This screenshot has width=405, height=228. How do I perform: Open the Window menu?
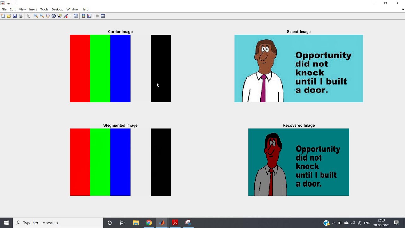72,9
